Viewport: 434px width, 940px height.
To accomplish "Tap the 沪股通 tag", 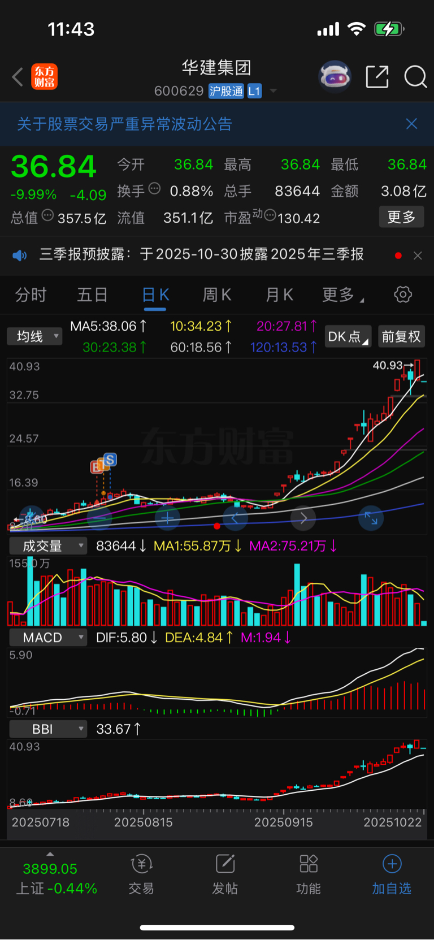I will 226,91.
